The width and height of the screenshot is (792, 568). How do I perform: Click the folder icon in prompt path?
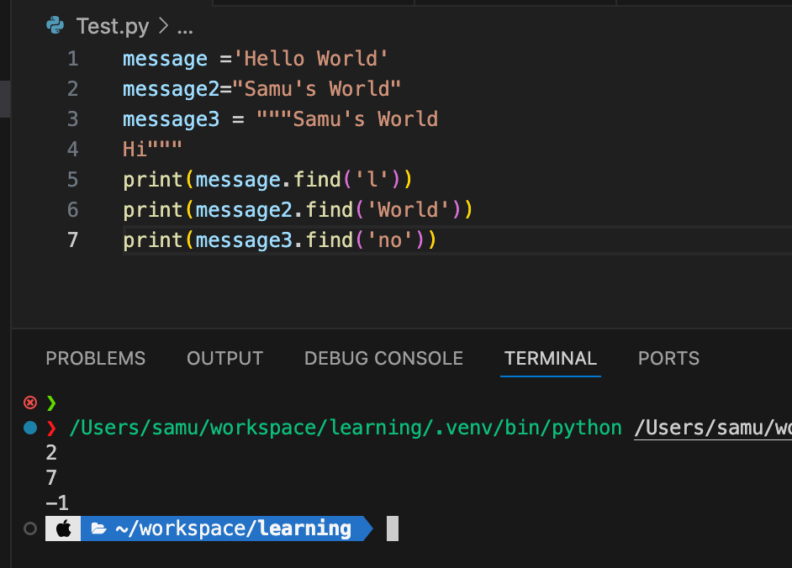pyautogui.click(x=98, y=529)
